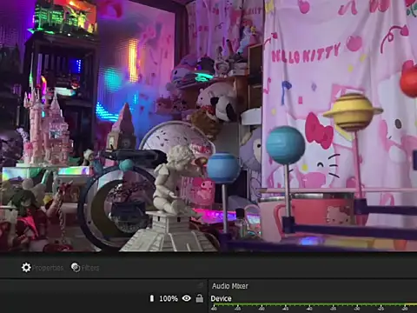Click the battery icon next to 100%

tap(152, 298)
